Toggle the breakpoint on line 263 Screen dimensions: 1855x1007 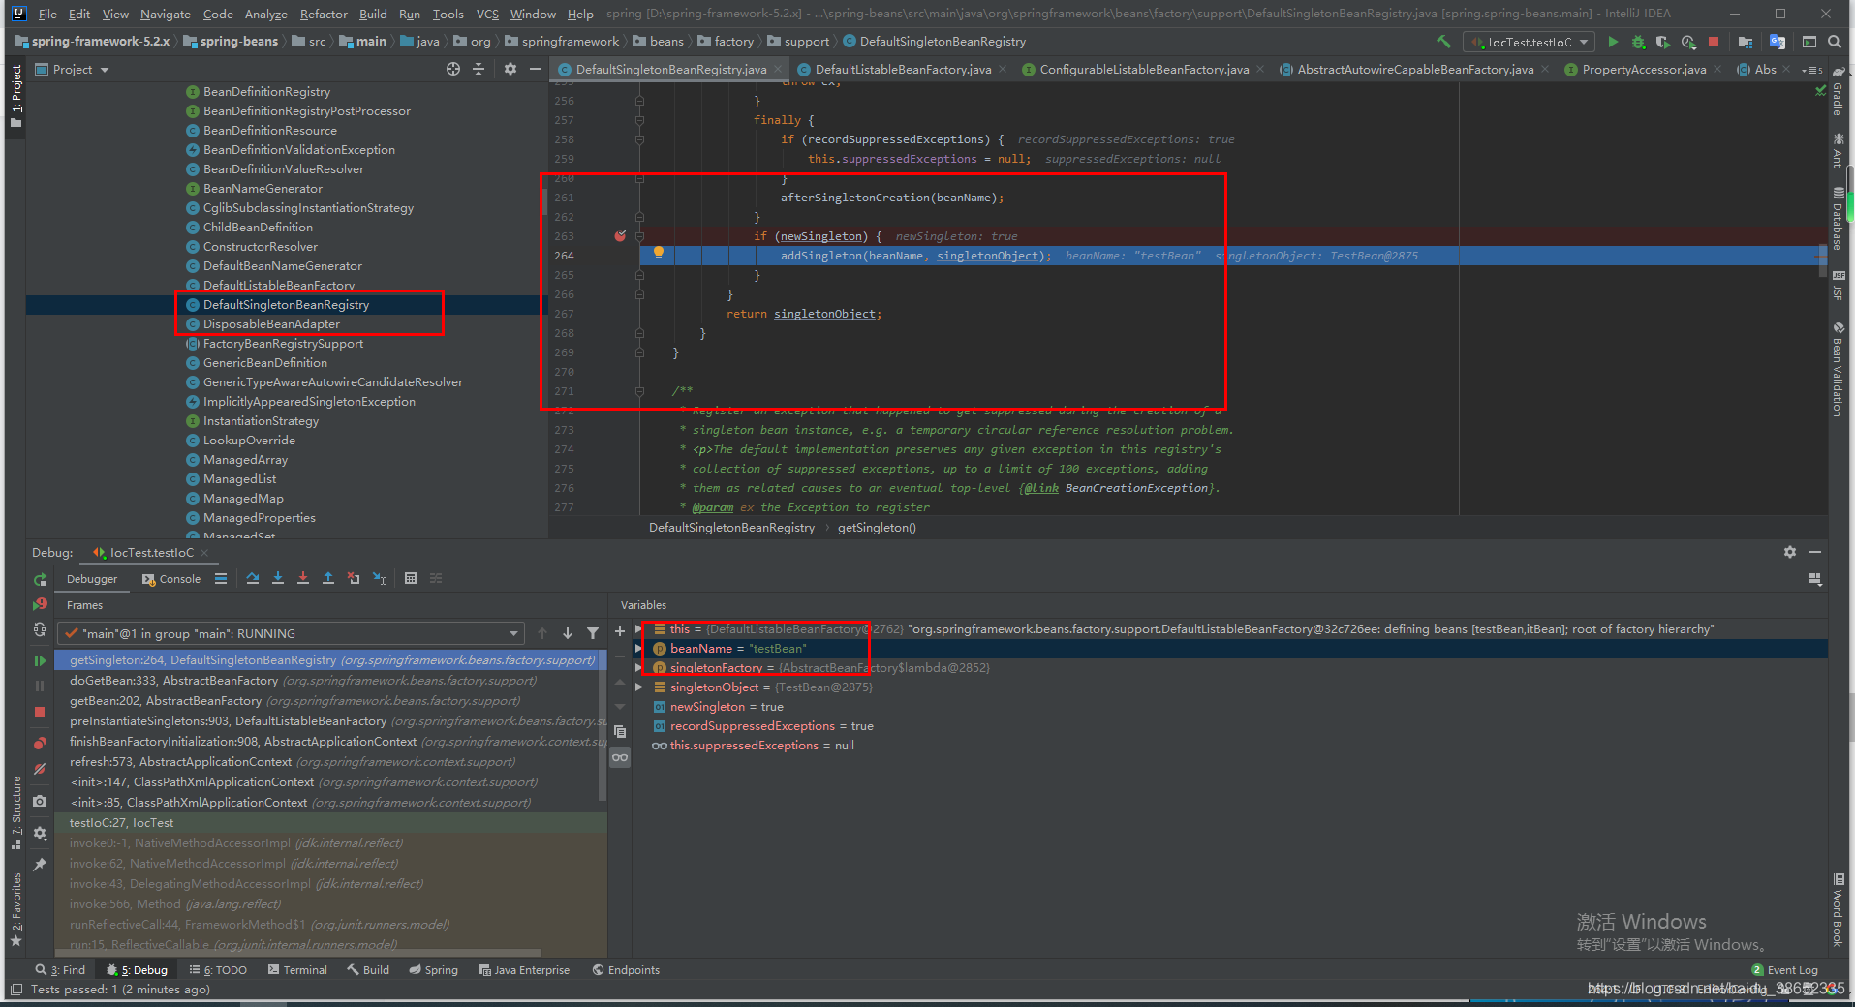[x=620, y=236]
